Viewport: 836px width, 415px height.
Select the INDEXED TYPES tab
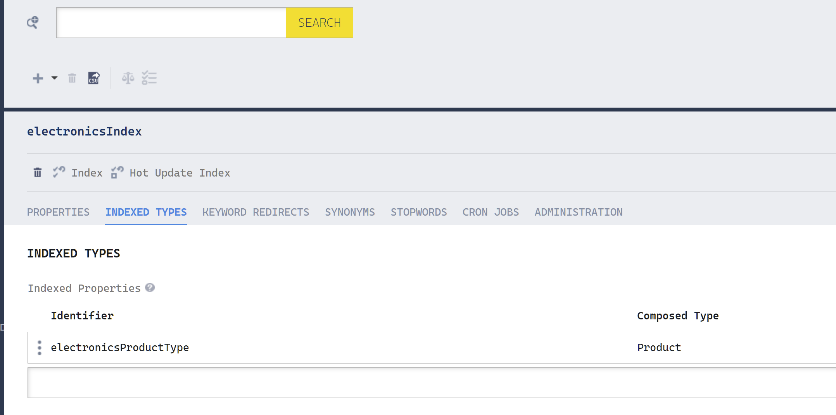(x=146, y=212)
